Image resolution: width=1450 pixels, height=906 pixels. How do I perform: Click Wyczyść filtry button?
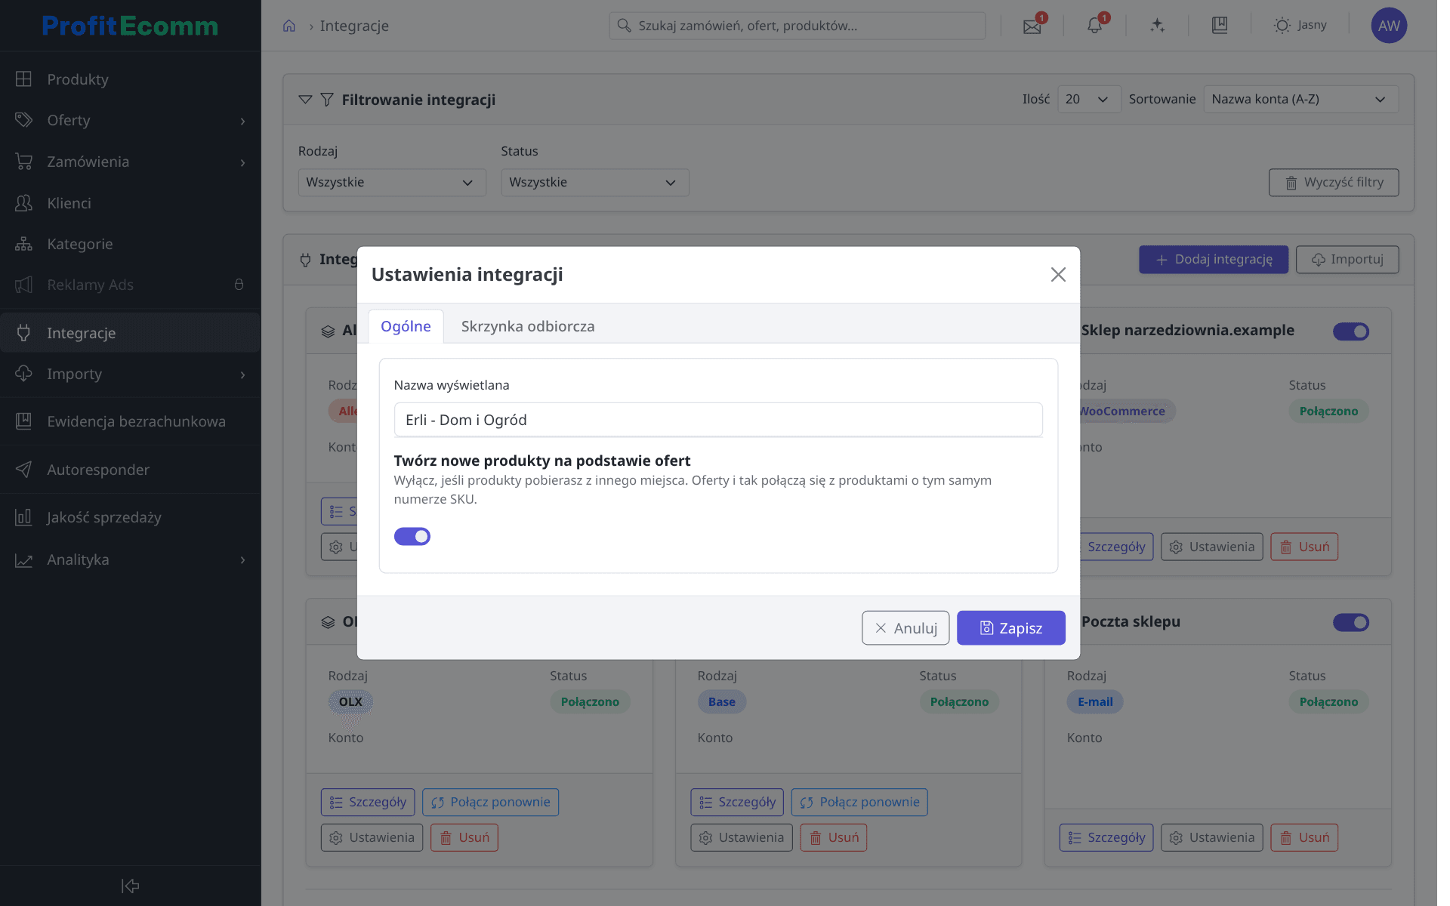pyautogui.click(x=1334, y=183)
